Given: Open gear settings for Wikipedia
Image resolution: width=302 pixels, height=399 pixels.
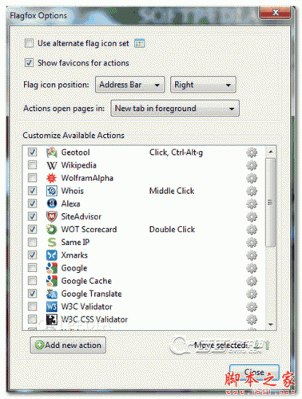Looking at the screenshot, I should tap(252, 165).
